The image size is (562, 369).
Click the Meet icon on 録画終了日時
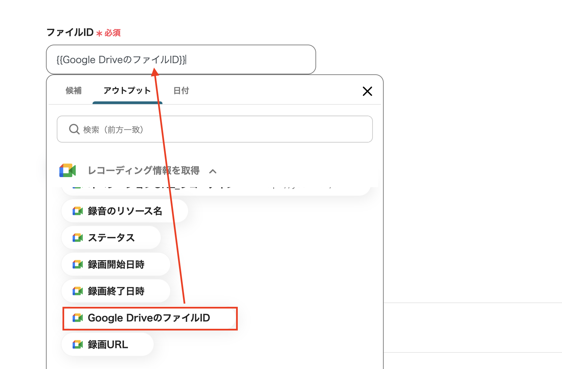(78, 291)
